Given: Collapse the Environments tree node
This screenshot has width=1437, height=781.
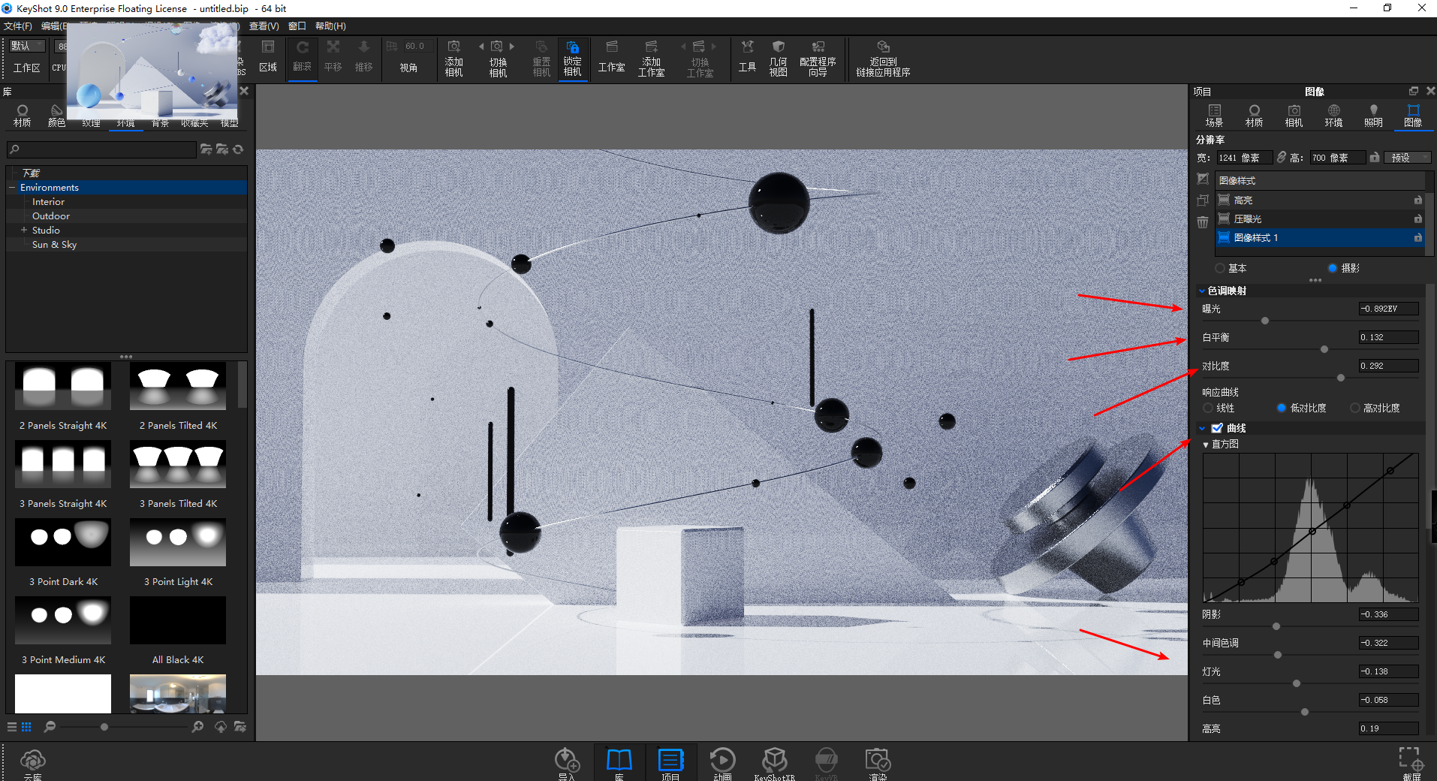Looking at the screenshot, I should point(12,188).
